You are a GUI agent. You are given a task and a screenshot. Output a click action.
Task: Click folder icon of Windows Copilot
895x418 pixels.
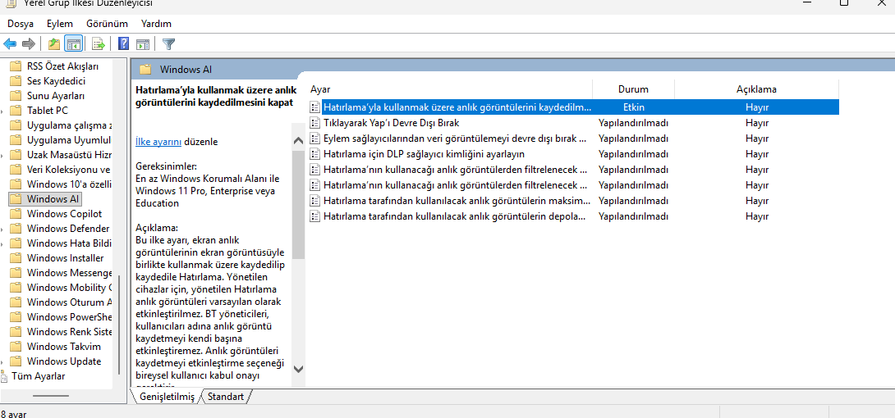click(x=16, y=214)
